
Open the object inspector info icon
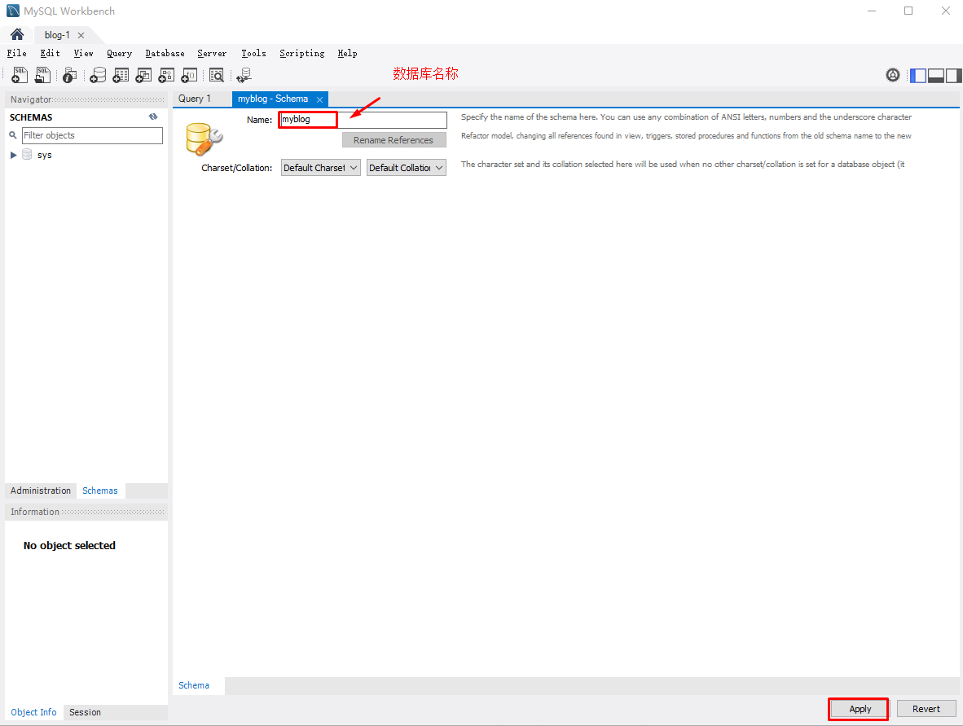coord(70,75)
